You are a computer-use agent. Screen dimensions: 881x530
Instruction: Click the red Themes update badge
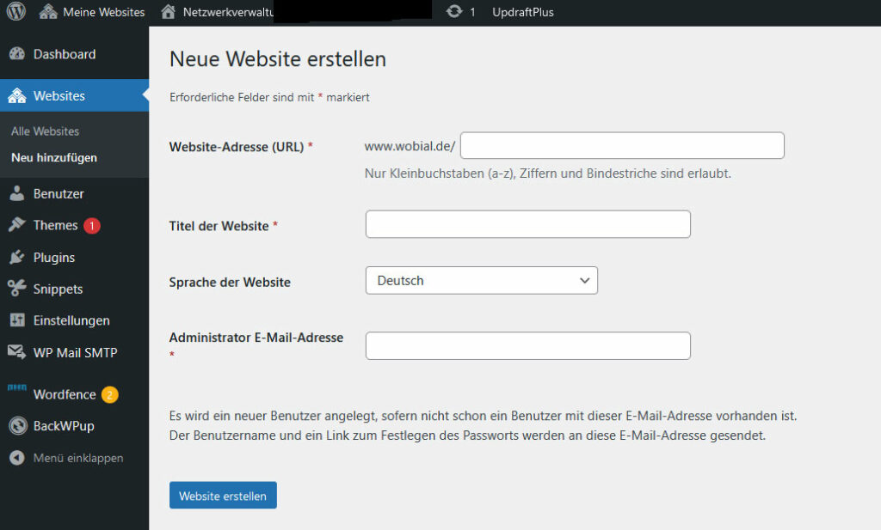(92, 225)
